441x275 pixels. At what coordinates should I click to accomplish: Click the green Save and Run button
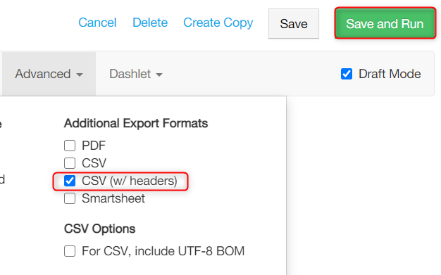click(385, 23)
